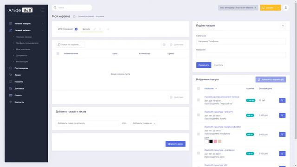Click the Поиск по корзине search field
This screenshot has width=297, height=167.
(70, 45)
